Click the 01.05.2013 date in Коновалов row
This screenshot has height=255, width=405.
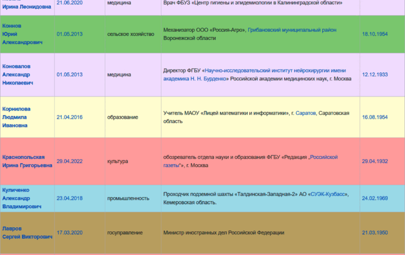pos(69,75)
